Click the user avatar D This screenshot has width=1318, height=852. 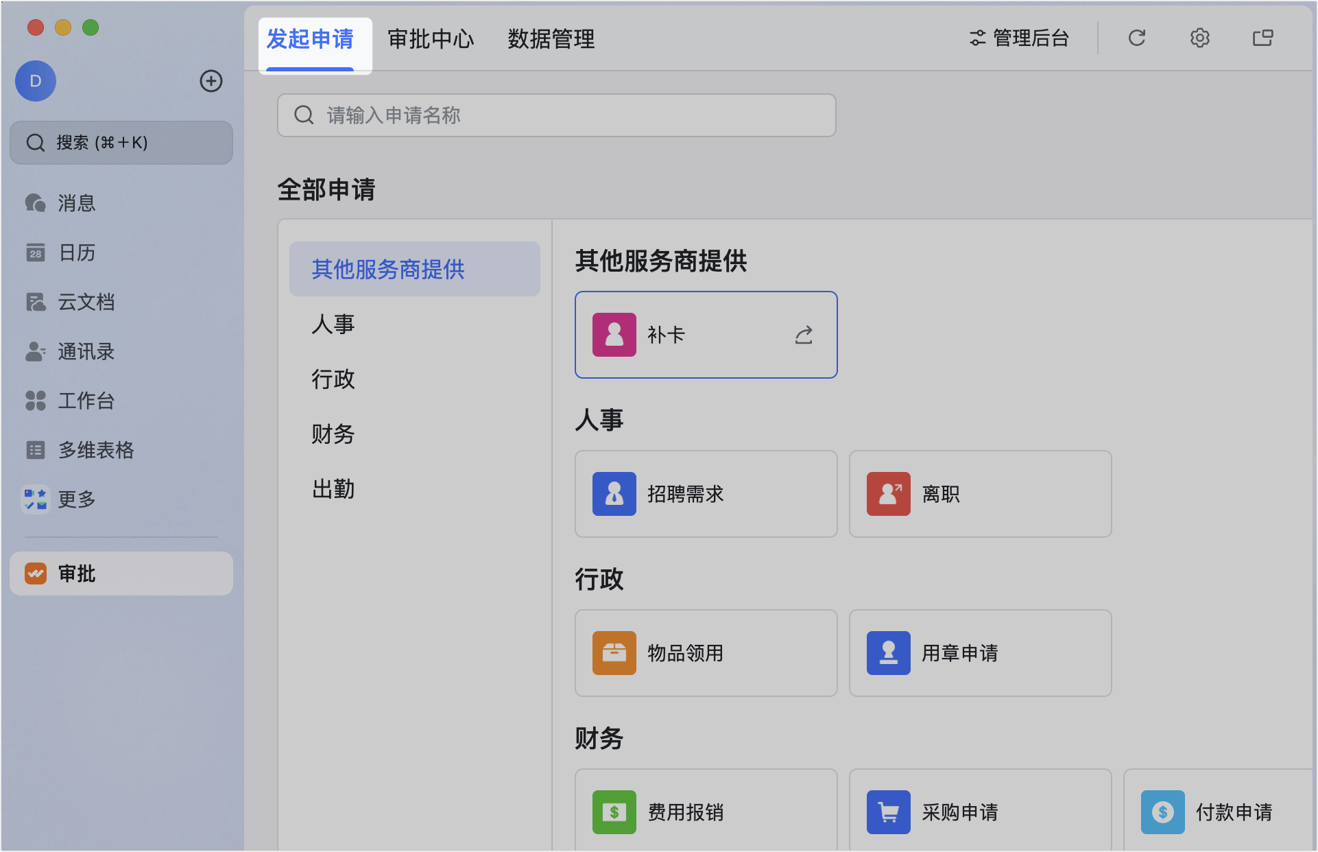click(x=36, y=81)
